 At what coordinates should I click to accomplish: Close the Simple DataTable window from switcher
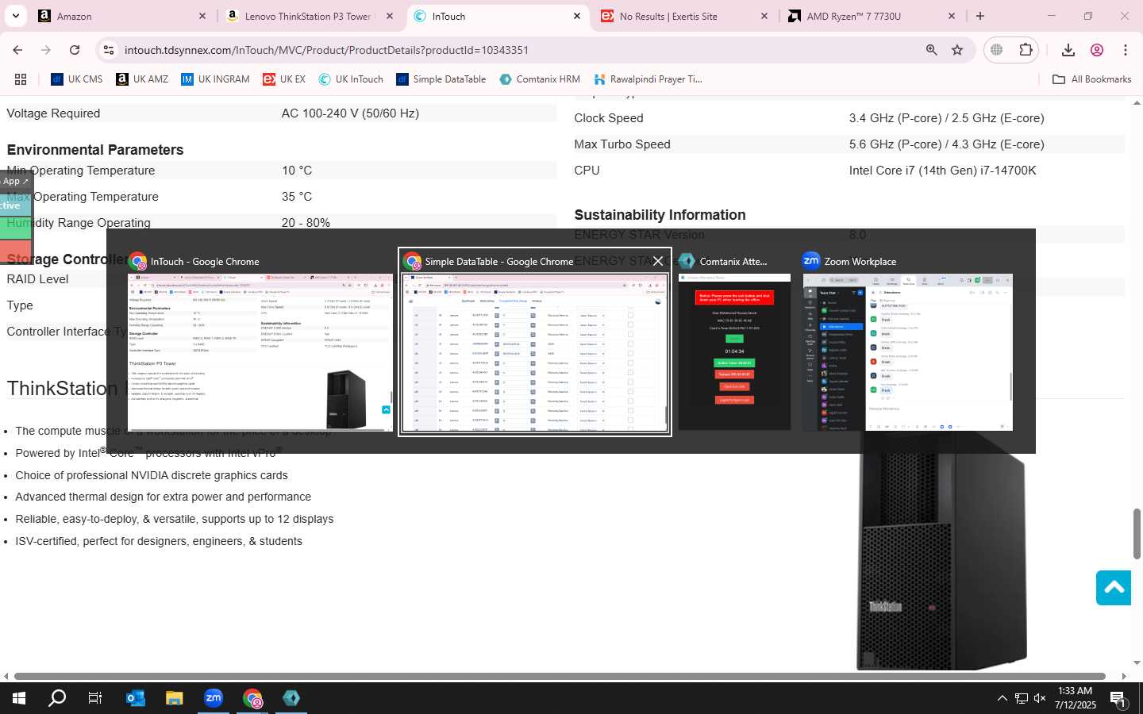[x=658, y=261]
